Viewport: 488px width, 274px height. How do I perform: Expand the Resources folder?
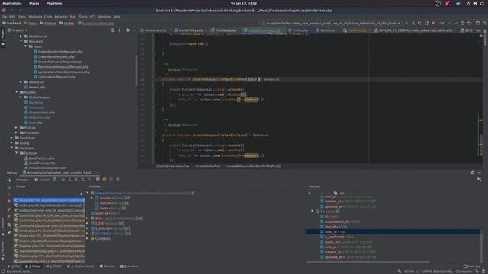(x=21, y=82)
